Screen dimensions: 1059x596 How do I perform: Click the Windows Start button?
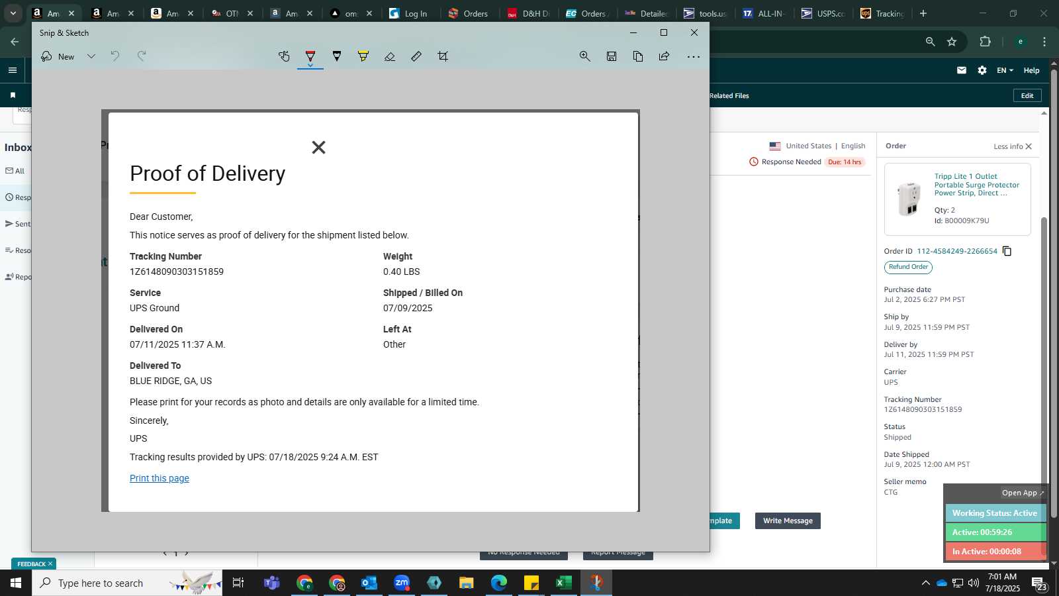16,583
